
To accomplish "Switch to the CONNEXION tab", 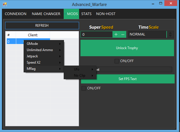I will tap(16, 14).
